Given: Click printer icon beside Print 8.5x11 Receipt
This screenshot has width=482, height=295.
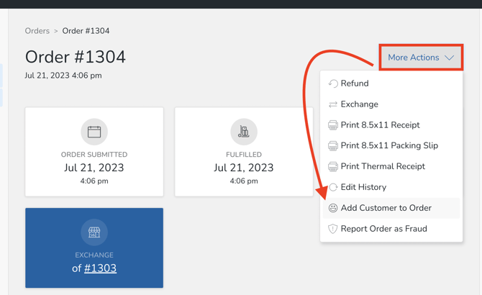Looking at the screenshot, I should tap(333, 125).
